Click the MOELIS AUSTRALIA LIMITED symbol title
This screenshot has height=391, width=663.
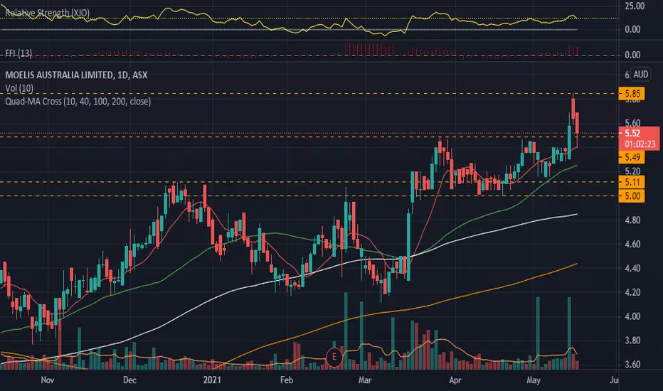(76, 75)
